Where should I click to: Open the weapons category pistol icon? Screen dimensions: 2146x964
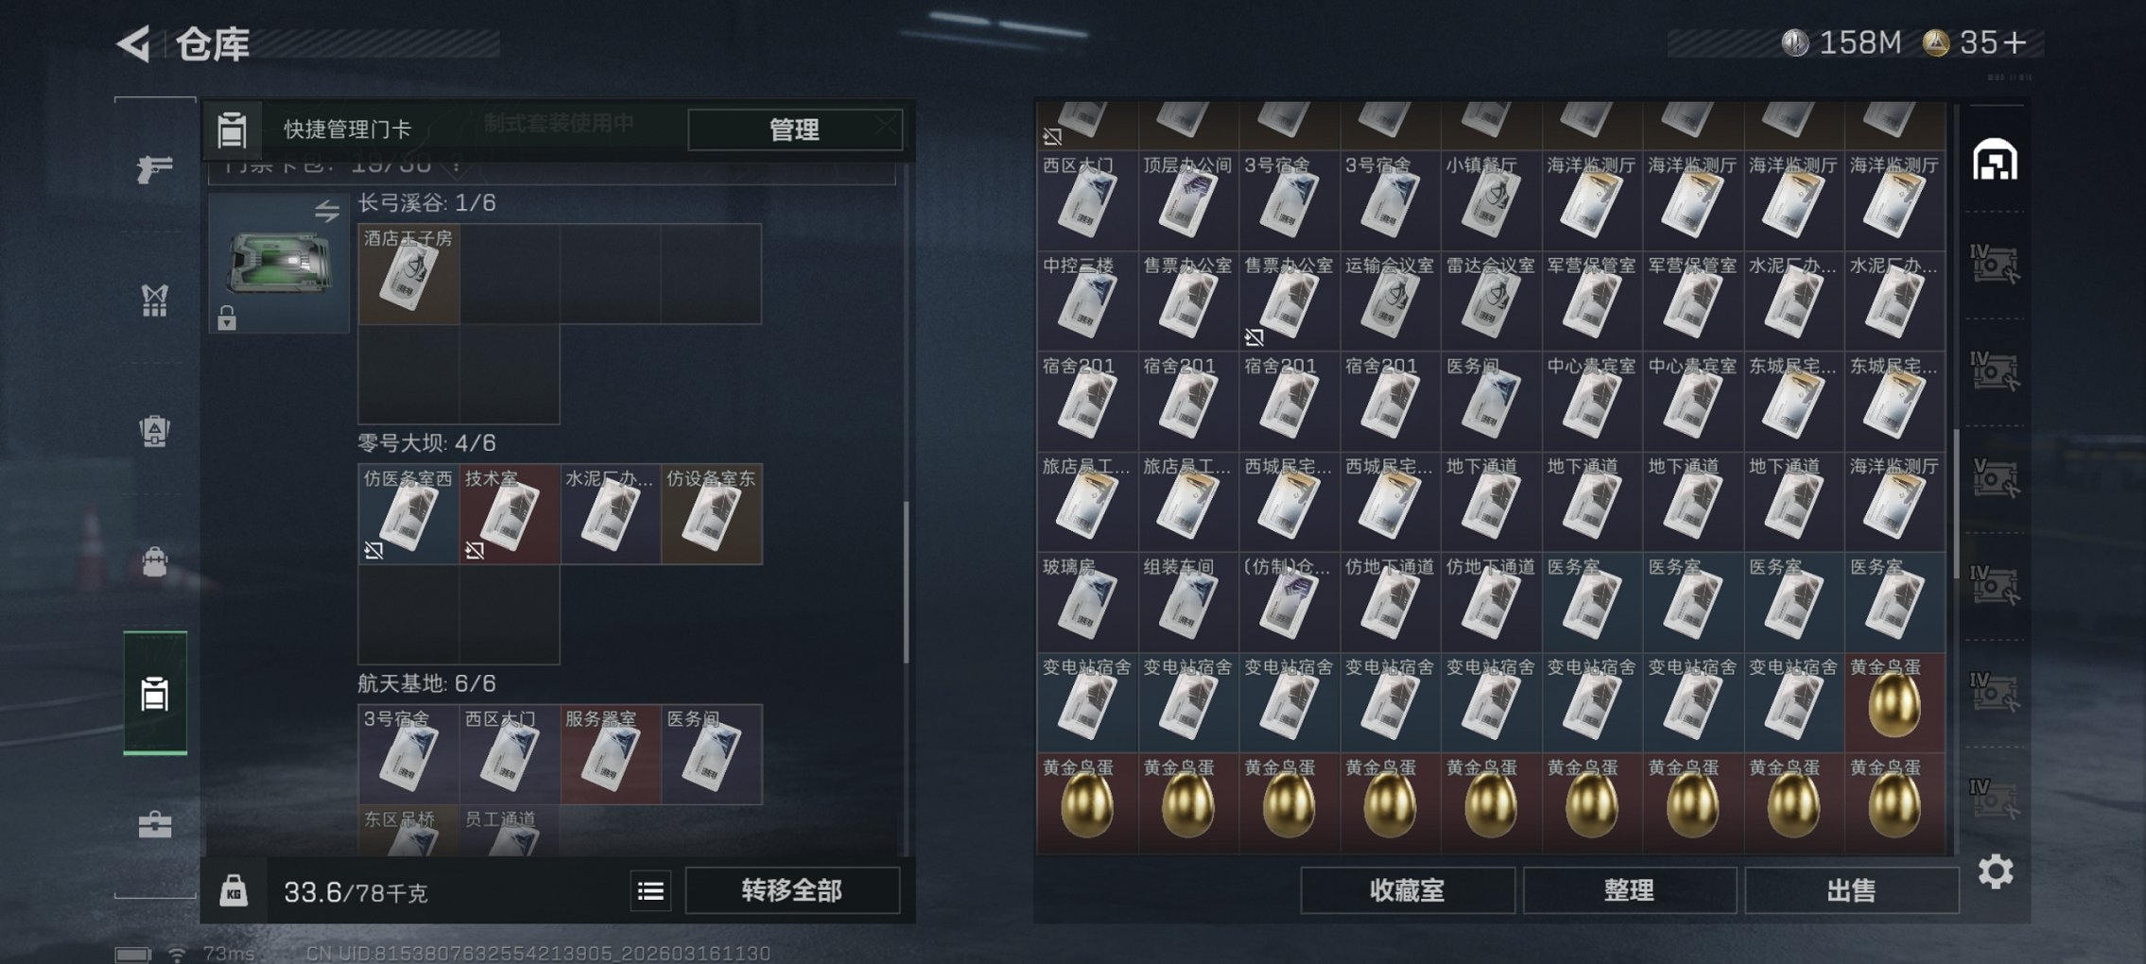[154, 168]
